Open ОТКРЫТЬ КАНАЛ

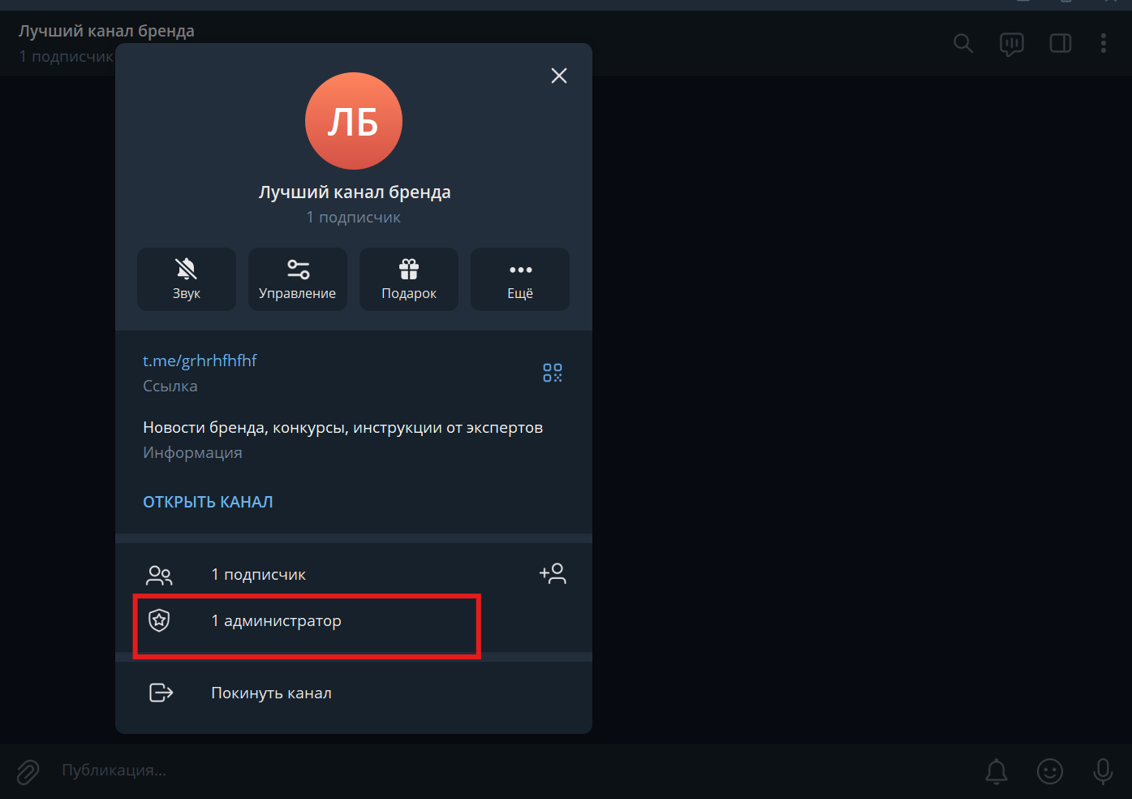tap(208, 501)
